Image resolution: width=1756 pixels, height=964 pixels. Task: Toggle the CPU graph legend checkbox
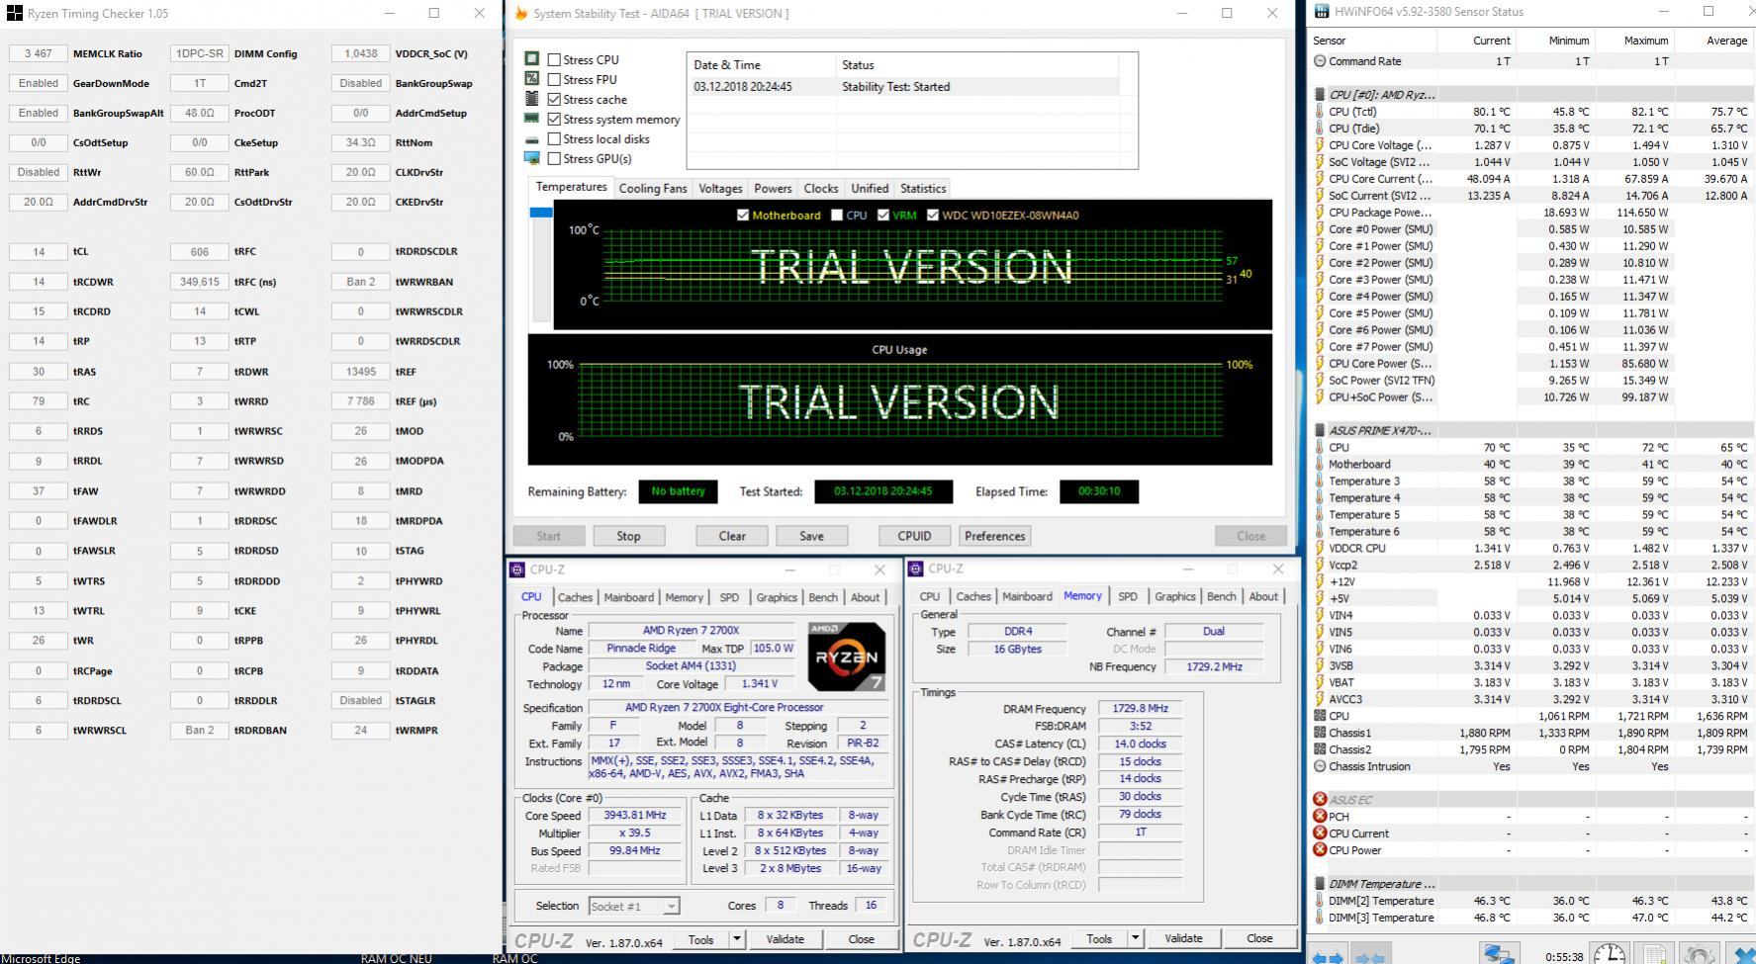coord(837,215)
